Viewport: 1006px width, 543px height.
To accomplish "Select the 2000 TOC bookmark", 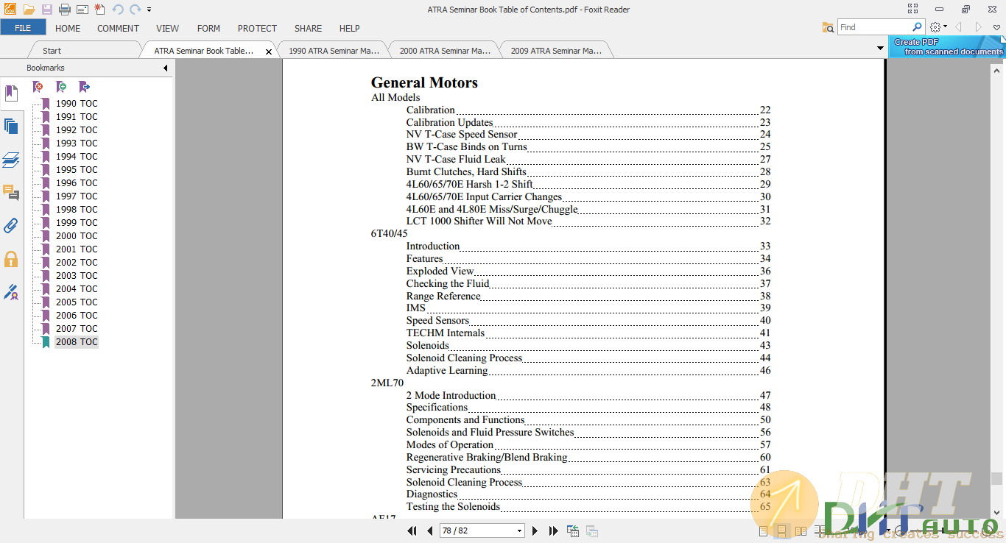I will click(x=77, y=236).
